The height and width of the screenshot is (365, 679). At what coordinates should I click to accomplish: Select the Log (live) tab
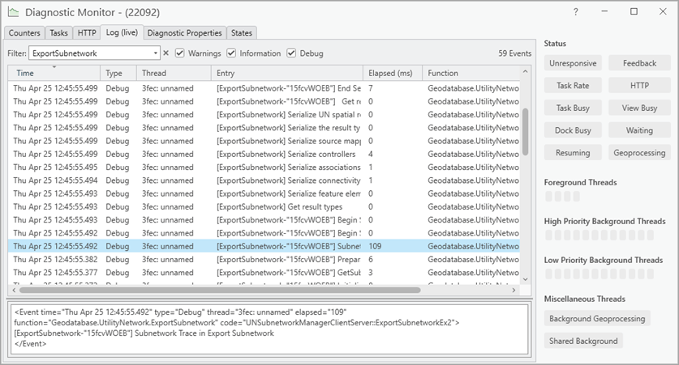(122, 32)
